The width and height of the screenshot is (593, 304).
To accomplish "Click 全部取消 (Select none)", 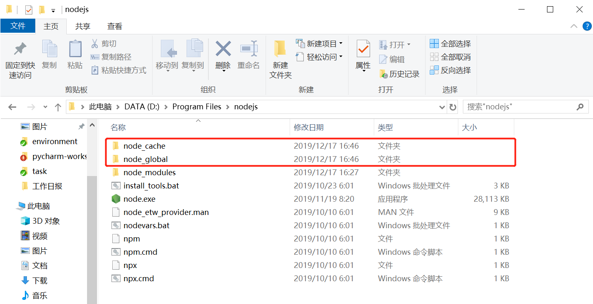I will [x=450, y=57].
